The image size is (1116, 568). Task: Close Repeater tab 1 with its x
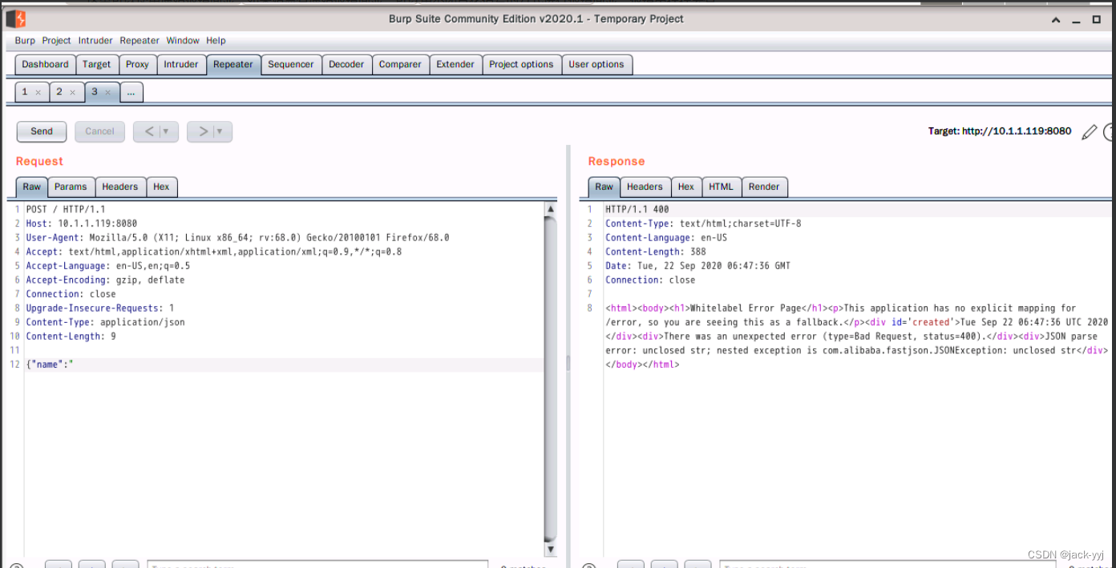click(x=38, y=93)
